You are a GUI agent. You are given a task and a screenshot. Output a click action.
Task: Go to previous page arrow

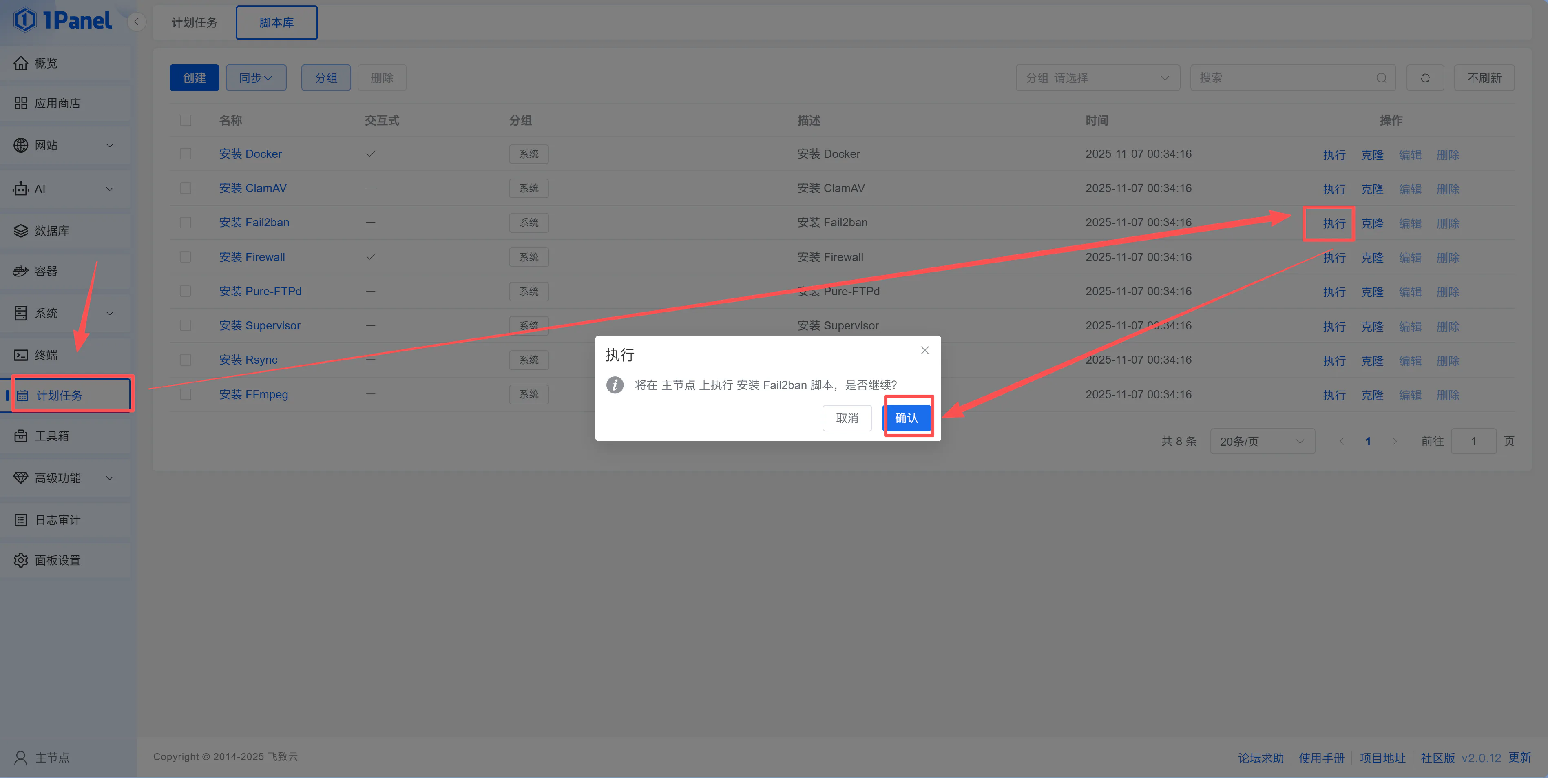[x=1341, y=442]
